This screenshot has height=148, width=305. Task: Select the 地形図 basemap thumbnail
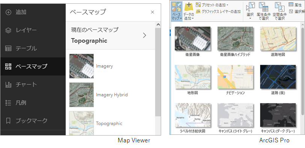click(193, 77)
